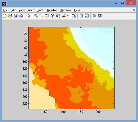The image size is (138, 122).
Task: Select the Edit Plot arrow tool
Action: [x=29, y=16]
